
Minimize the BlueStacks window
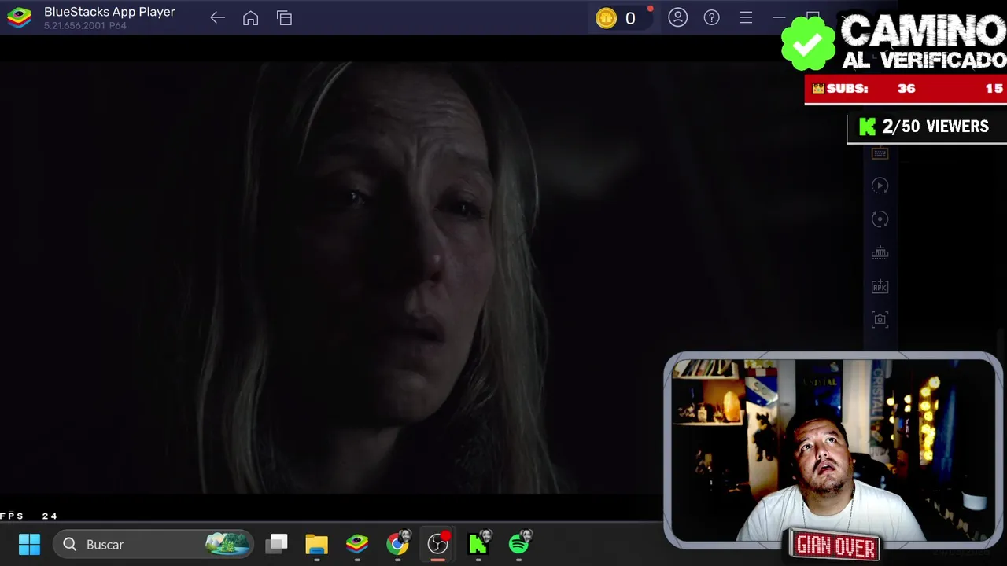[x=779, y=17]
